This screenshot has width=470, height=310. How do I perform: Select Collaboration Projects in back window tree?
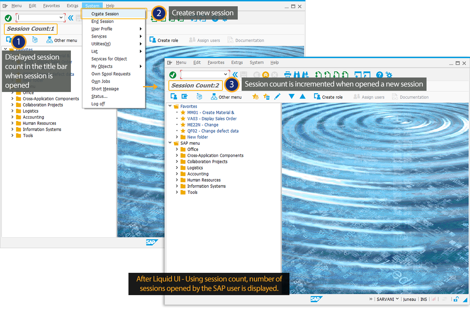coord(43,105)
